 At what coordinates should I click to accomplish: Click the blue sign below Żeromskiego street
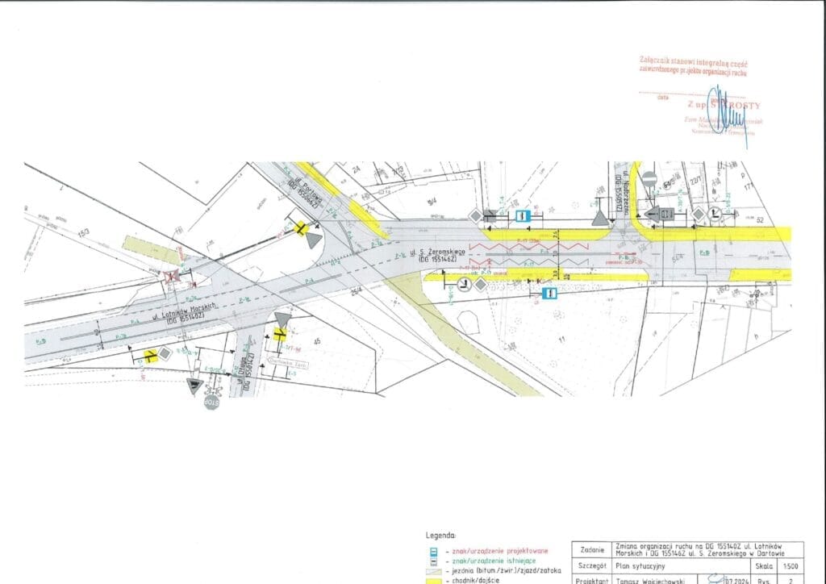pyautogui.click(x=549, y=294)
